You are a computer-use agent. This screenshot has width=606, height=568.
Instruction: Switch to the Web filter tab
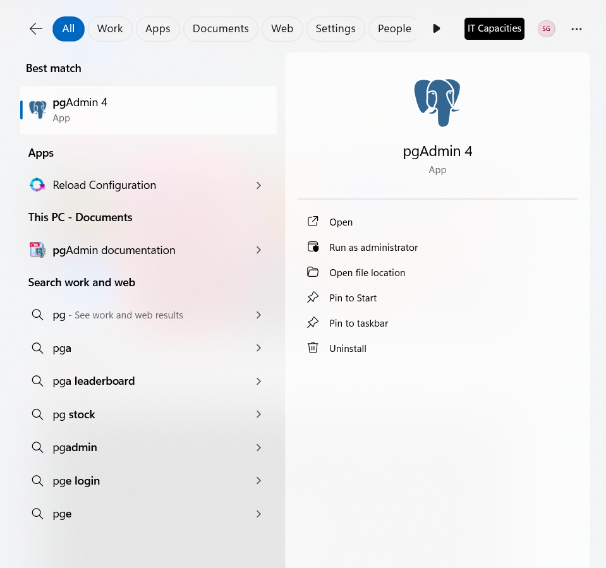coord(282,28)
